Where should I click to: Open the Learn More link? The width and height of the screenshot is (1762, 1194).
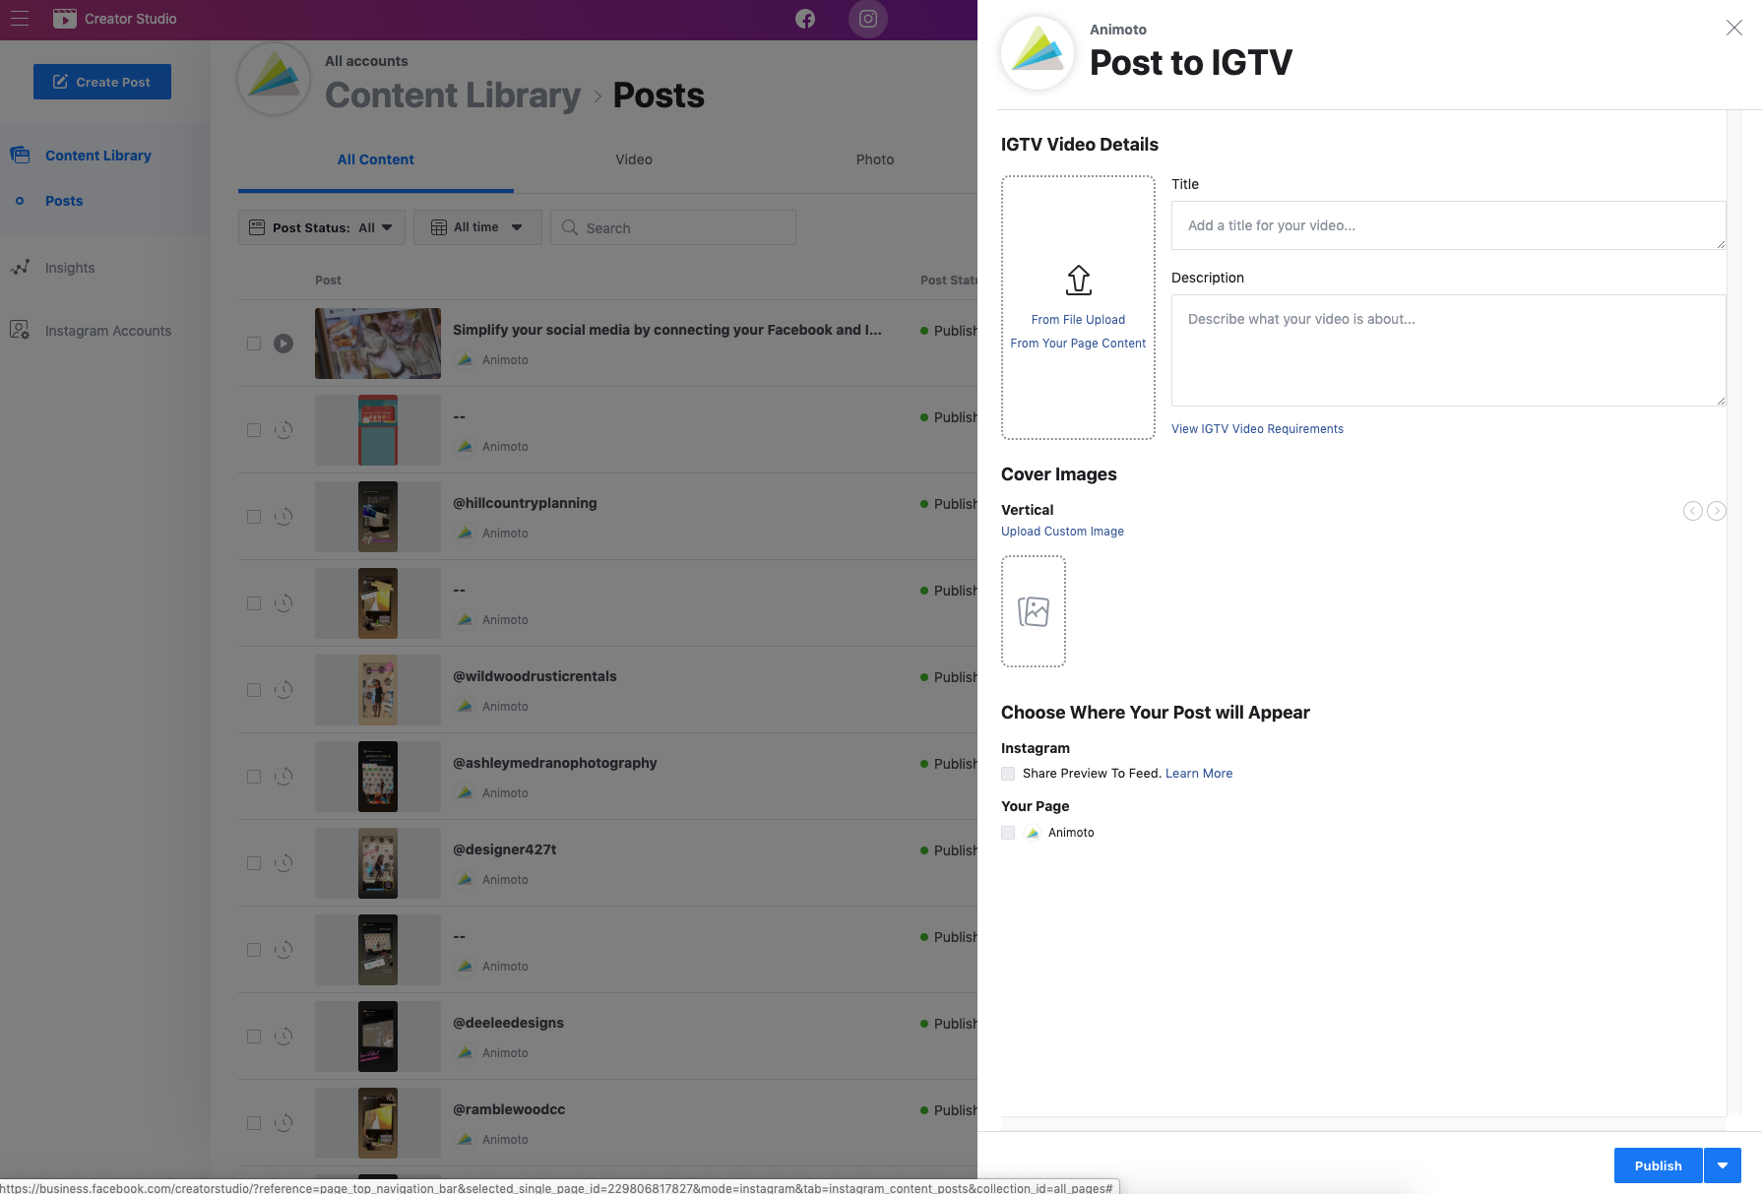point(1199,774)
